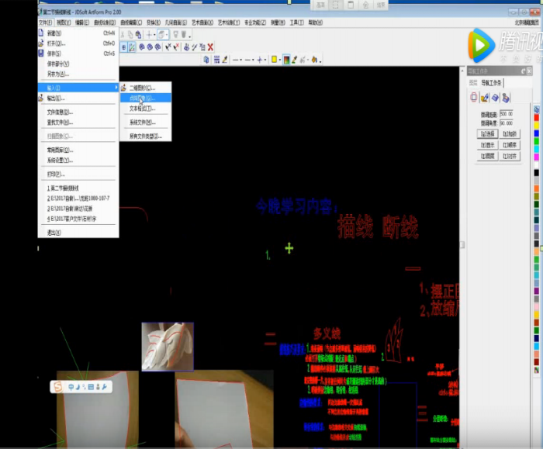This screenshot has height=449, width=543.
Task: Click the top-left button in navigation panel grid
Action: pyautogui.click(x=487, y=133)
